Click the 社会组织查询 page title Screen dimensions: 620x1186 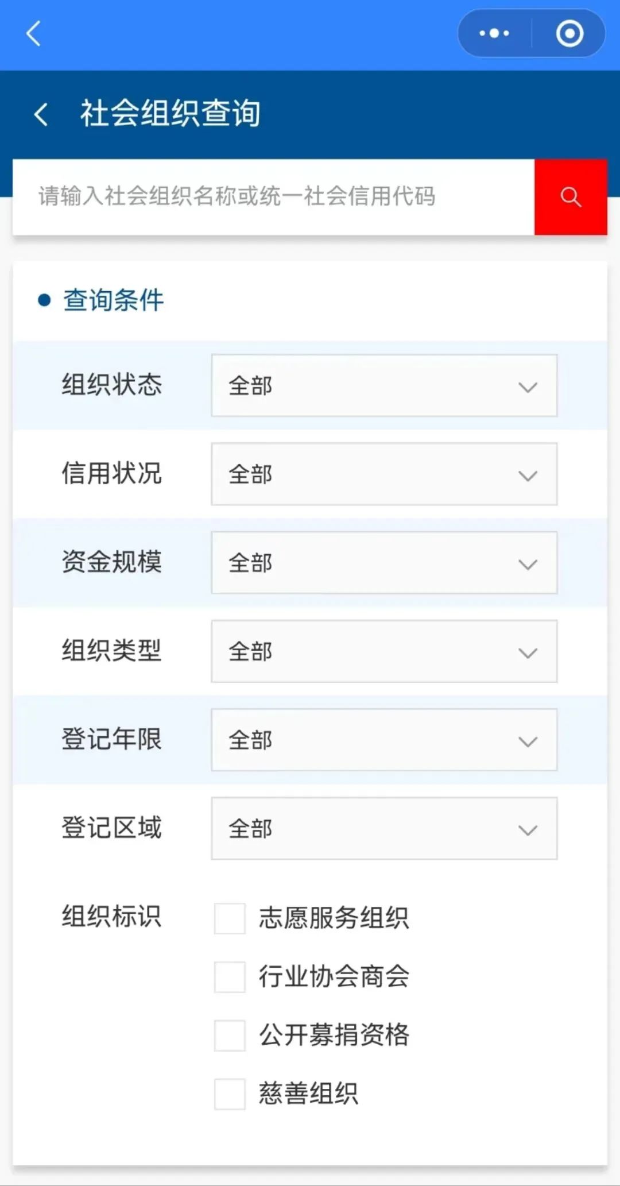pyautogui.click(x=169, y=113)
